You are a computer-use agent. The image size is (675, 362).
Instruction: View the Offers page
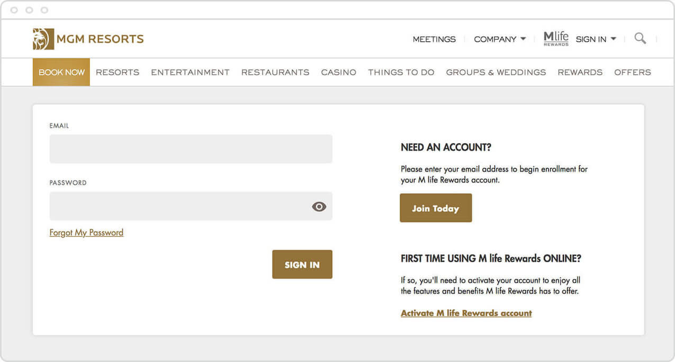632,73
